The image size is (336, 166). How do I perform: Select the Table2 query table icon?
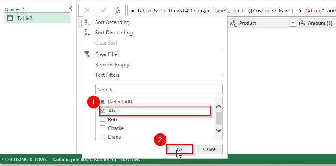[10, 18]
